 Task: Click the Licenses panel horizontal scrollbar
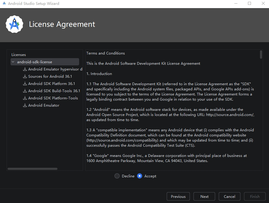tap(32, 169)
